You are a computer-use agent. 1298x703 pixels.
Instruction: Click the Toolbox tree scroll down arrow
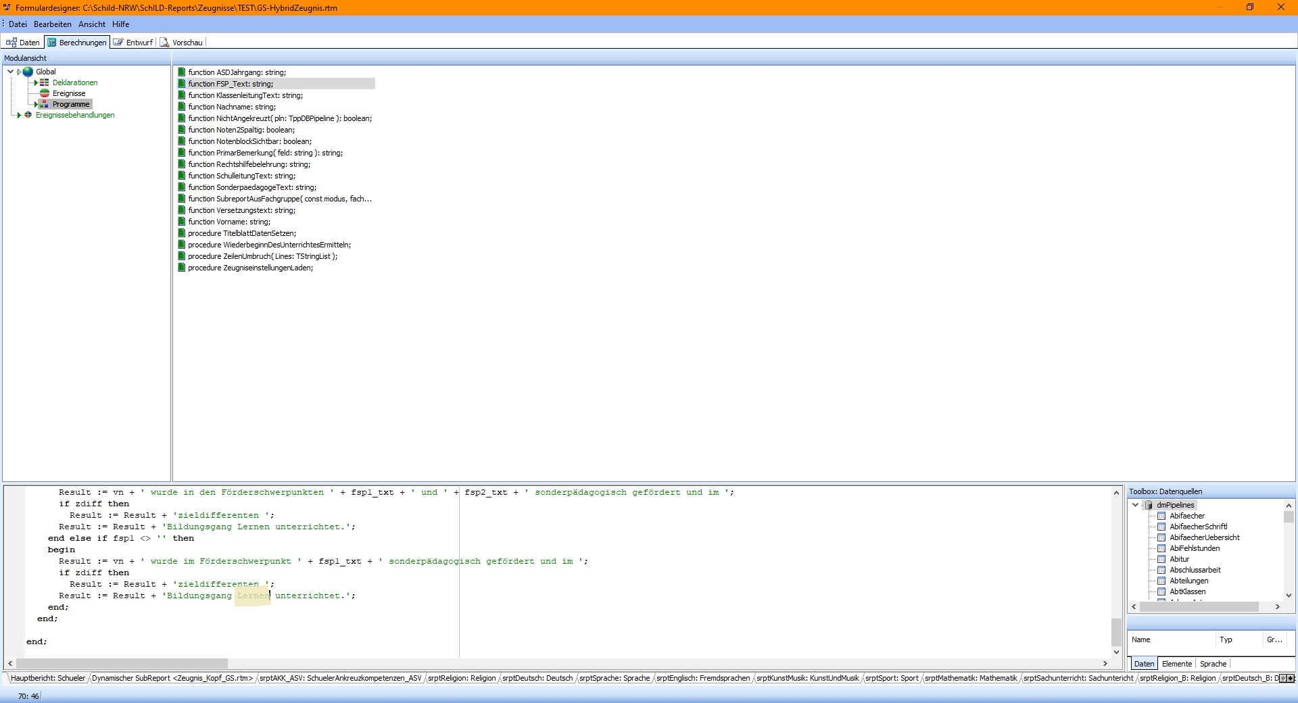point(1289,596)
